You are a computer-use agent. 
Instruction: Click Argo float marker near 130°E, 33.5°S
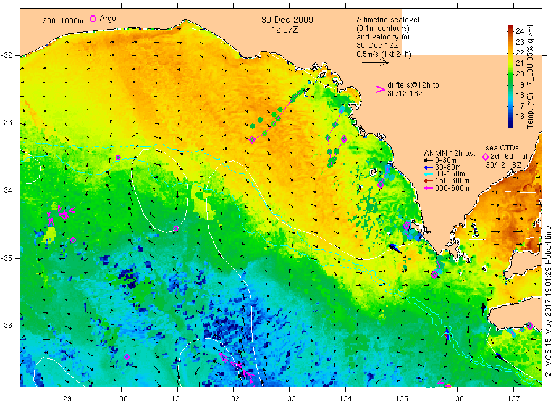(x=119, y=157)
